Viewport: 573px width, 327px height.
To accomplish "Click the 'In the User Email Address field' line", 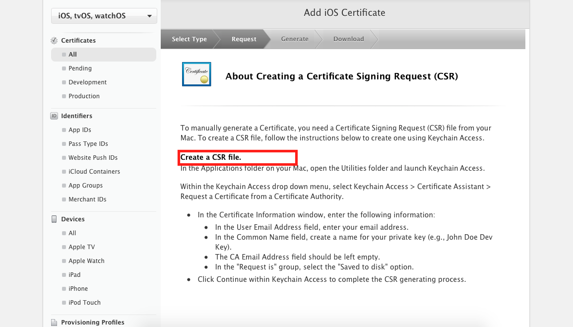I will 312,227.
